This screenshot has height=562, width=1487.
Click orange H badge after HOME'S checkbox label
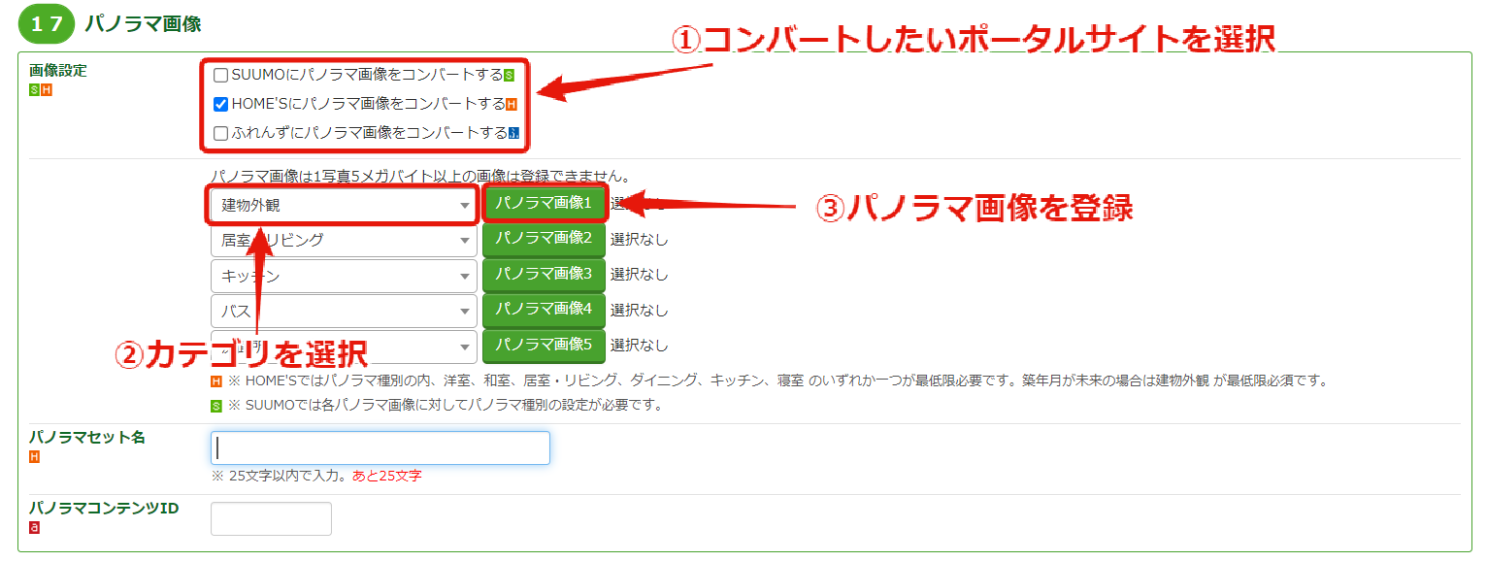coord(512,105)
